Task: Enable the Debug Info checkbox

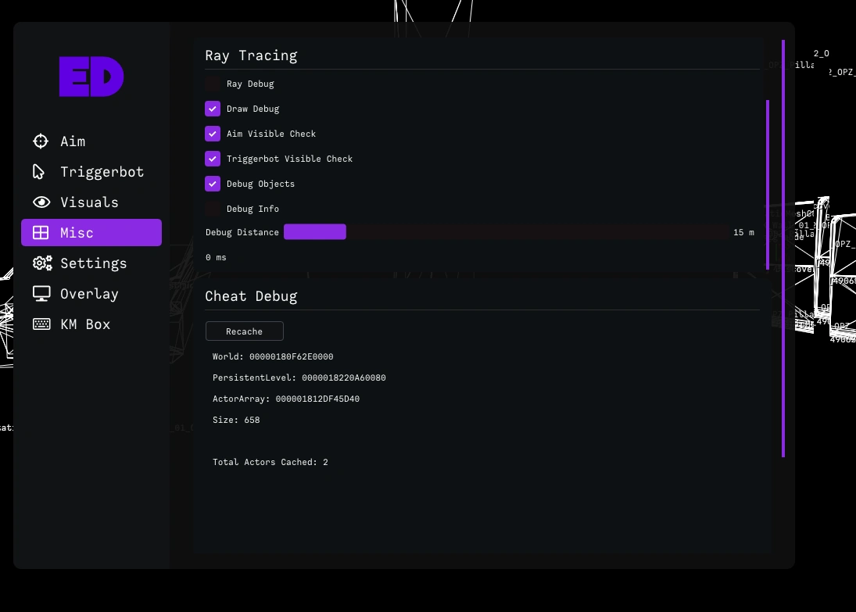Action: coord(213,209)
